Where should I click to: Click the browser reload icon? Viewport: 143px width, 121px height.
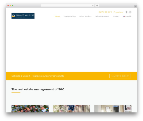click(93, 6)
